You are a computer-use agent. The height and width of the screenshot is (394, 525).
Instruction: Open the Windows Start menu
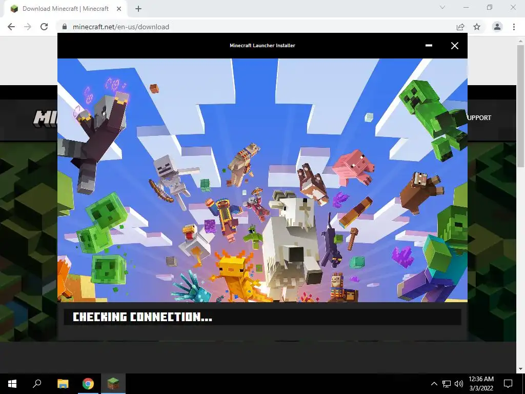[12, 384]
